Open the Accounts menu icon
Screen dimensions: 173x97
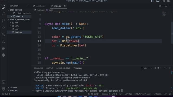point(4,82)
